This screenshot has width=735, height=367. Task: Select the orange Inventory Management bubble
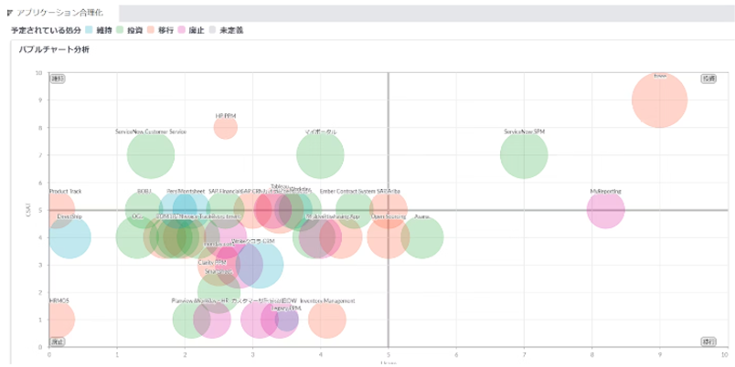click(327, 320)
